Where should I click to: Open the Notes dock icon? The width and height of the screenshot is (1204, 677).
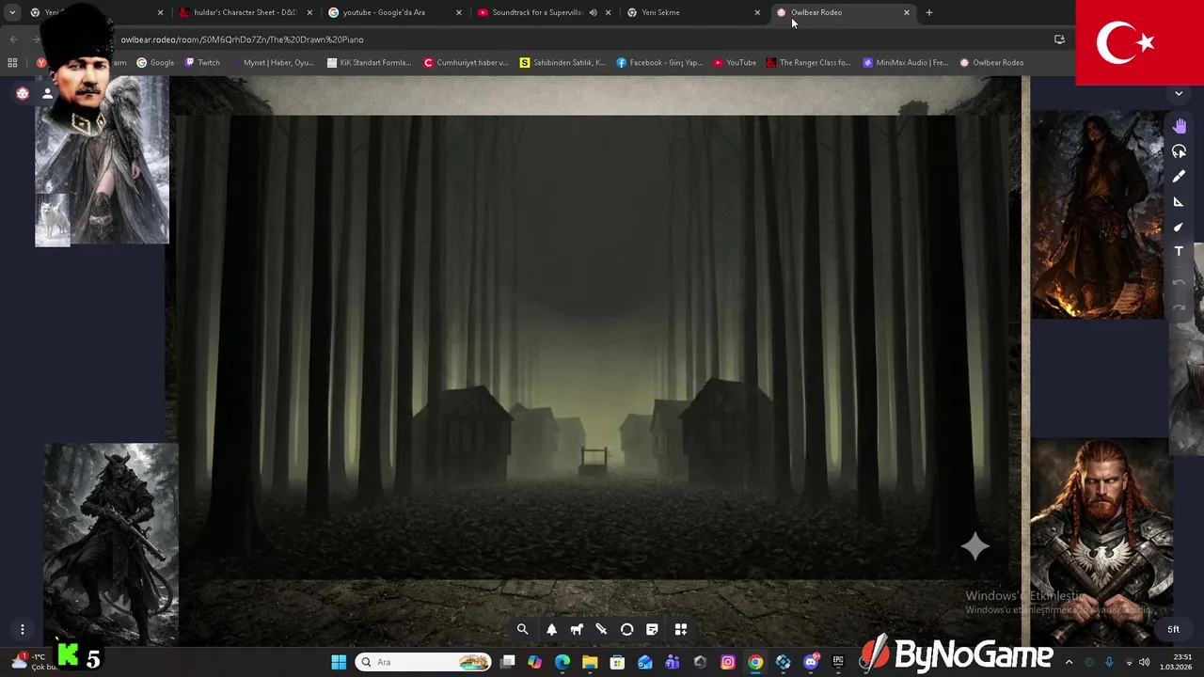point(652,630)
